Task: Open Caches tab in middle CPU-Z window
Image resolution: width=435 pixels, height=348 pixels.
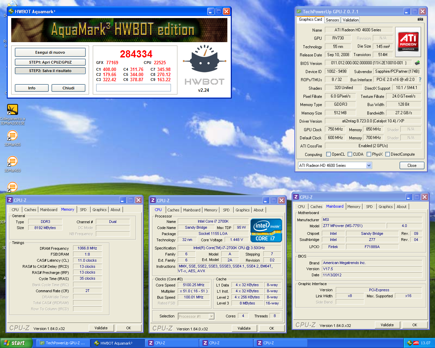Action: pos(173,210)
